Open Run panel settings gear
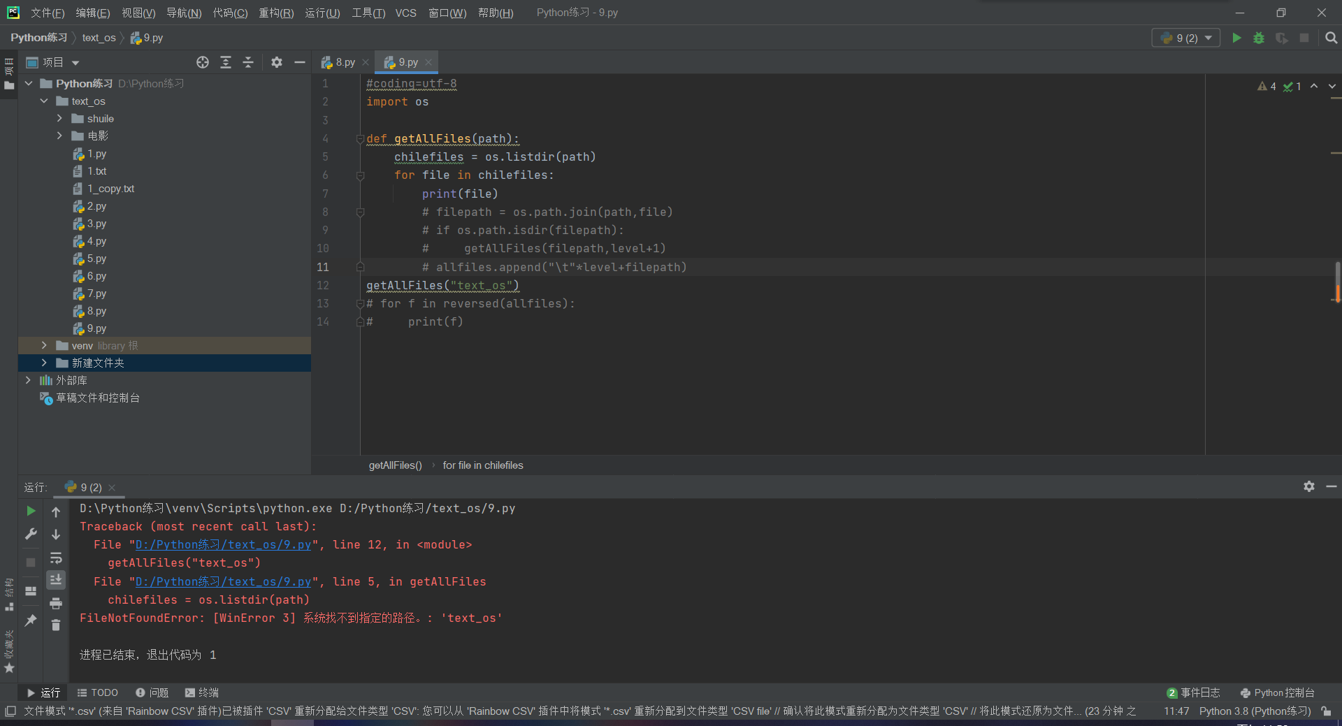Viewport: 1342px width, 726px height. pos(1309,486)
